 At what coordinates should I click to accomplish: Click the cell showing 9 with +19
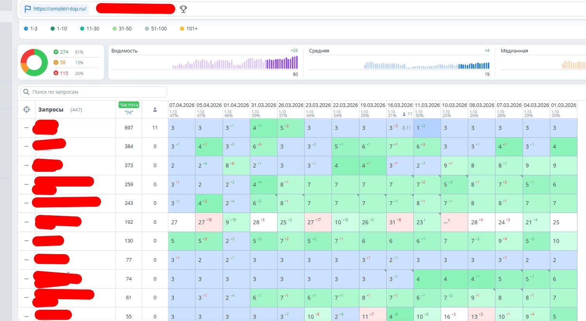[236, 222]
